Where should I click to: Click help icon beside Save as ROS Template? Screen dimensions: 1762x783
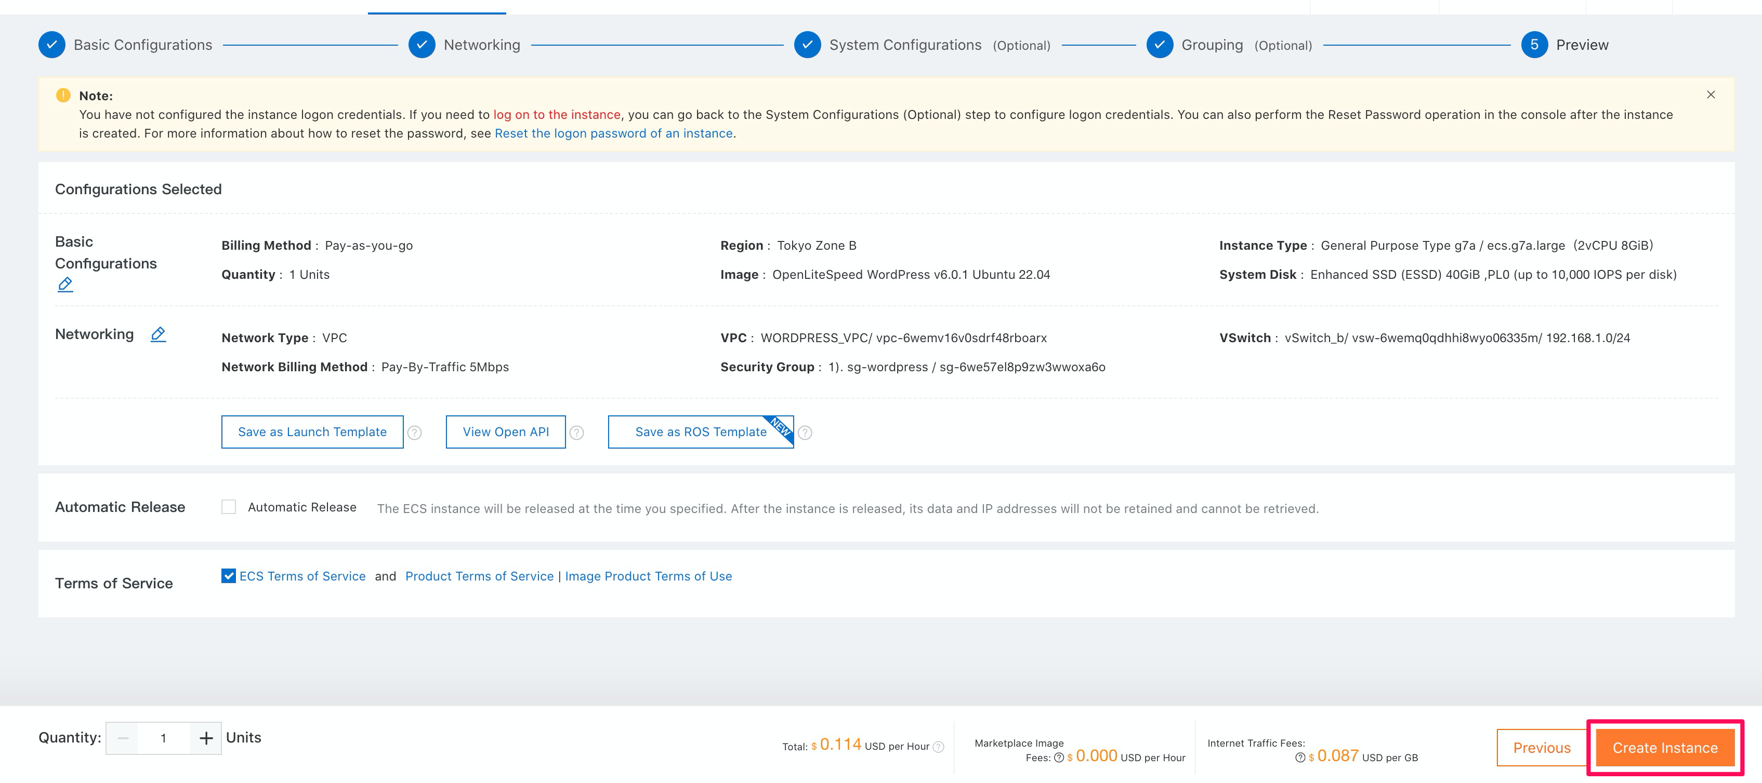tap(805, 433)
